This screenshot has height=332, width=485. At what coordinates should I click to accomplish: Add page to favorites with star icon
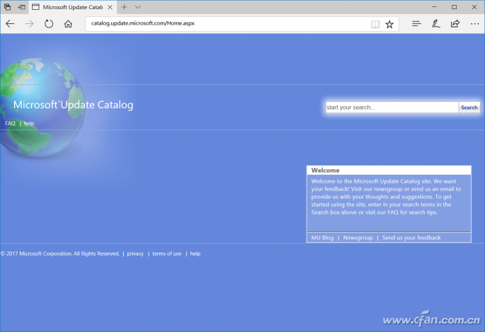[x=389, y=23]
